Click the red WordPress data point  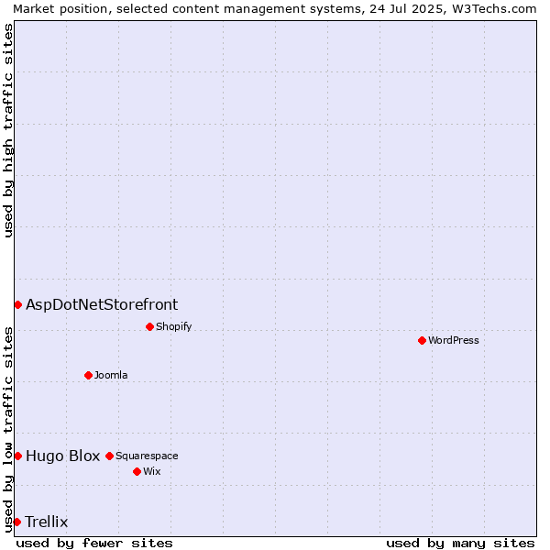(x=422, y=341)
